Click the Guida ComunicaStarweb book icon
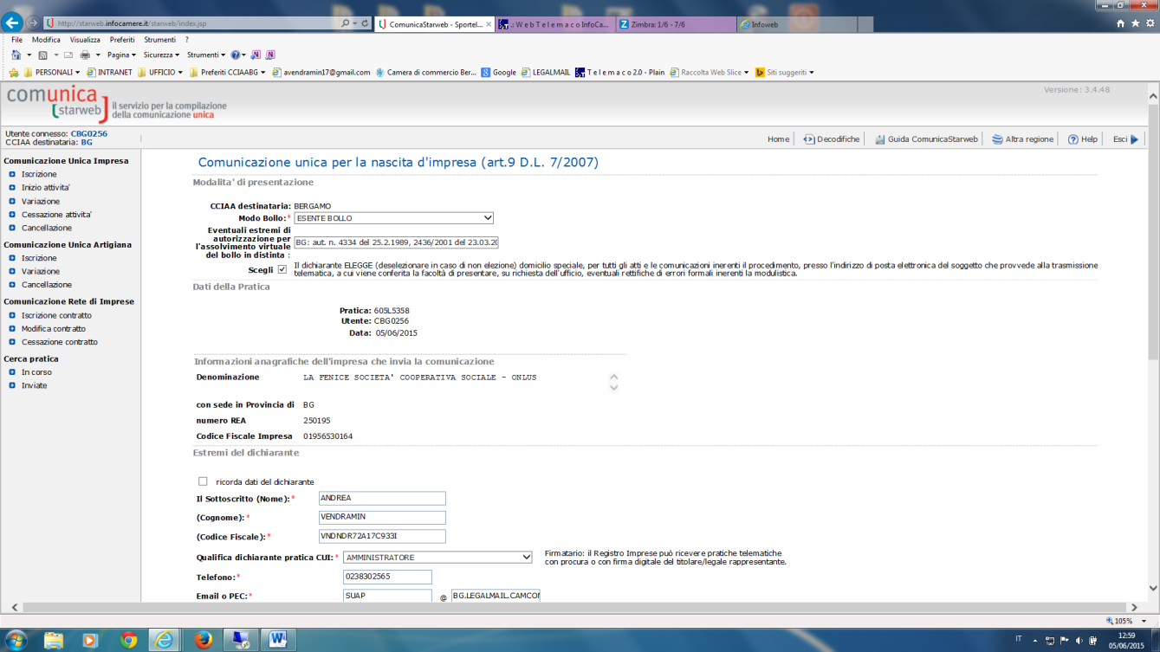The height and width of the screenshot is (652, 1160). pyautogui.click(x=879, y=139)
